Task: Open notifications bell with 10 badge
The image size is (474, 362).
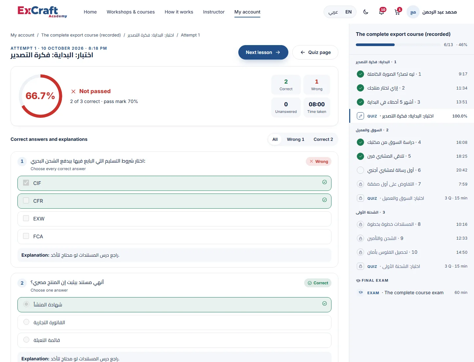Action: (x=382, y=12)
